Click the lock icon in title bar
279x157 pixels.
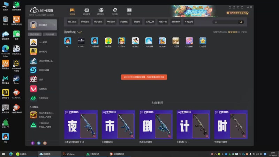click(230, 7)
